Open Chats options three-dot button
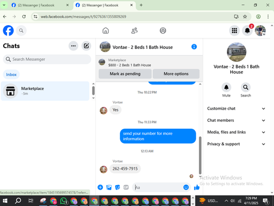Screen dimensions: 274x206 (73, 46)
